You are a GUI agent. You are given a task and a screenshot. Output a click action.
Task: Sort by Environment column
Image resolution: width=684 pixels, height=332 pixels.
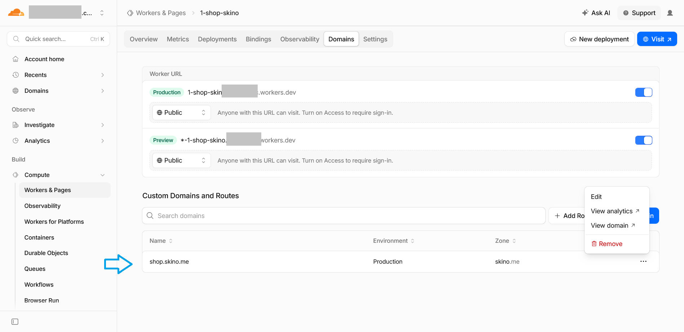[394, 241]
